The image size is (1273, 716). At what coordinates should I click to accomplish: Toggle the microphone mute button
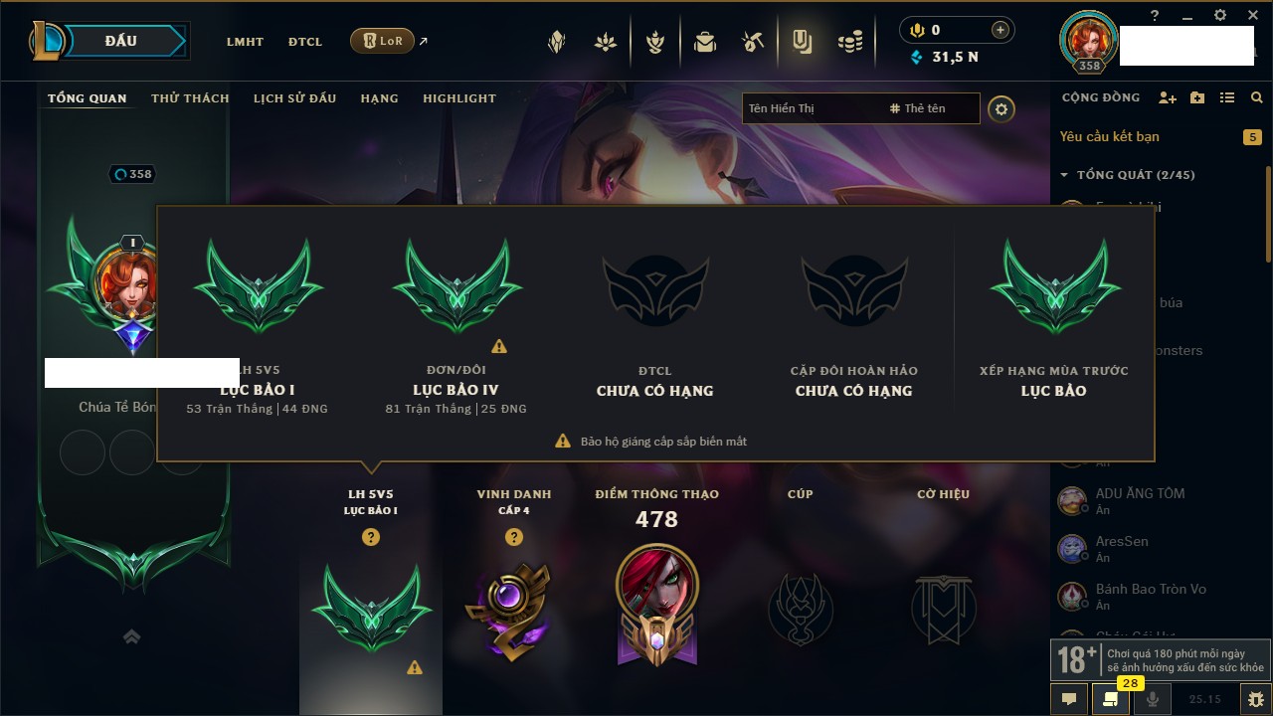coord(1153,699)
